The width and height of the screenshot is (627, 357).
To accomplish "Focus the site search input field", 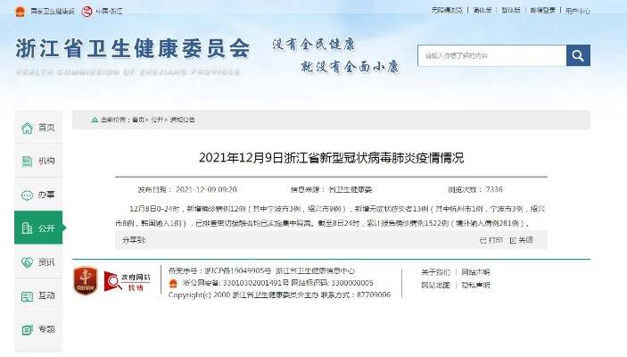I will 491,55.
